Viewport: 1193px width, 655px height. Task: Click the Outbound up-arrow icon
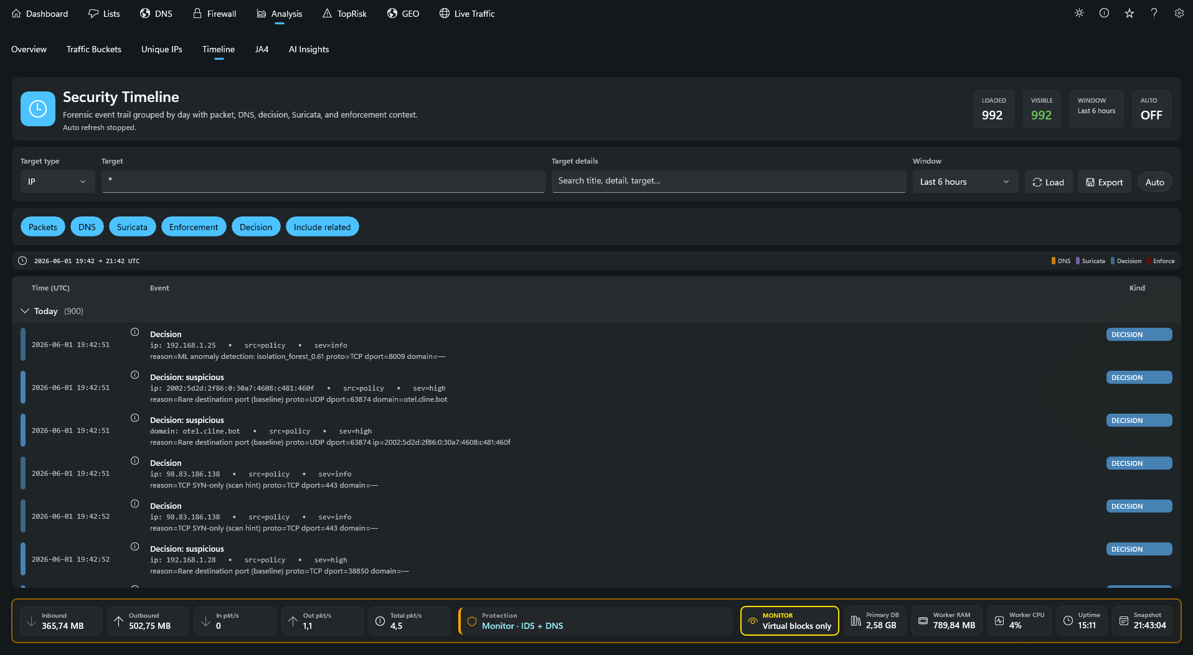coord(118,621)
